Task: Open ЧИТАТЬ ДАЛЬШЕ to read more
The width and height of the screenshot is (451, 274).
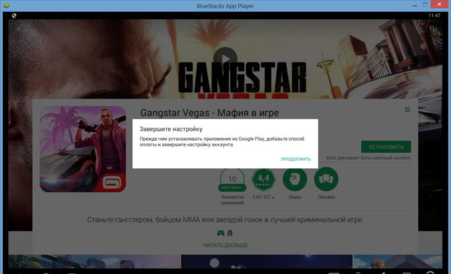Action: [225, 245]
